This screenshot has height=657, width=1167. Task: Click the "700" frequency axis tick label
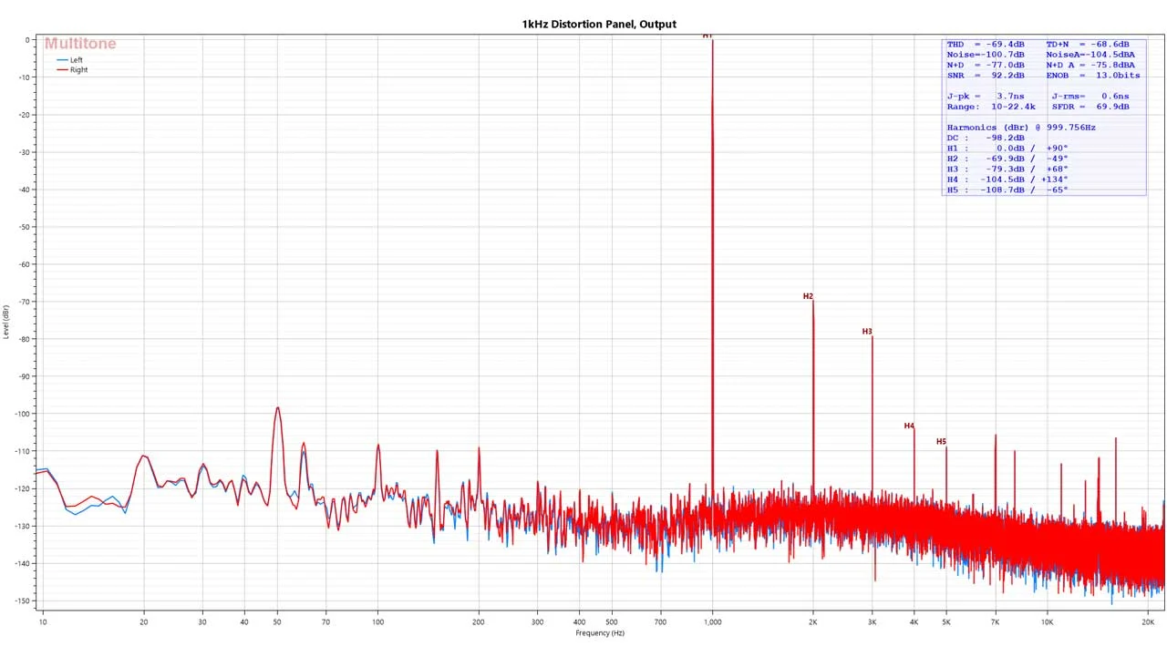(661, 622)
